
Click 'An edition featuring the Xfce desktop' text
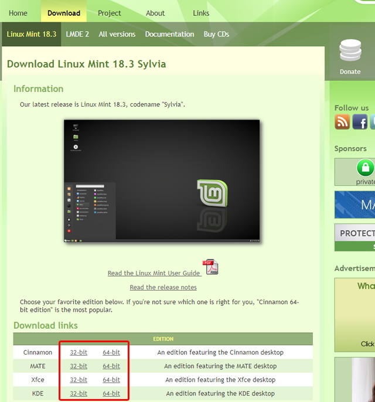220,380
